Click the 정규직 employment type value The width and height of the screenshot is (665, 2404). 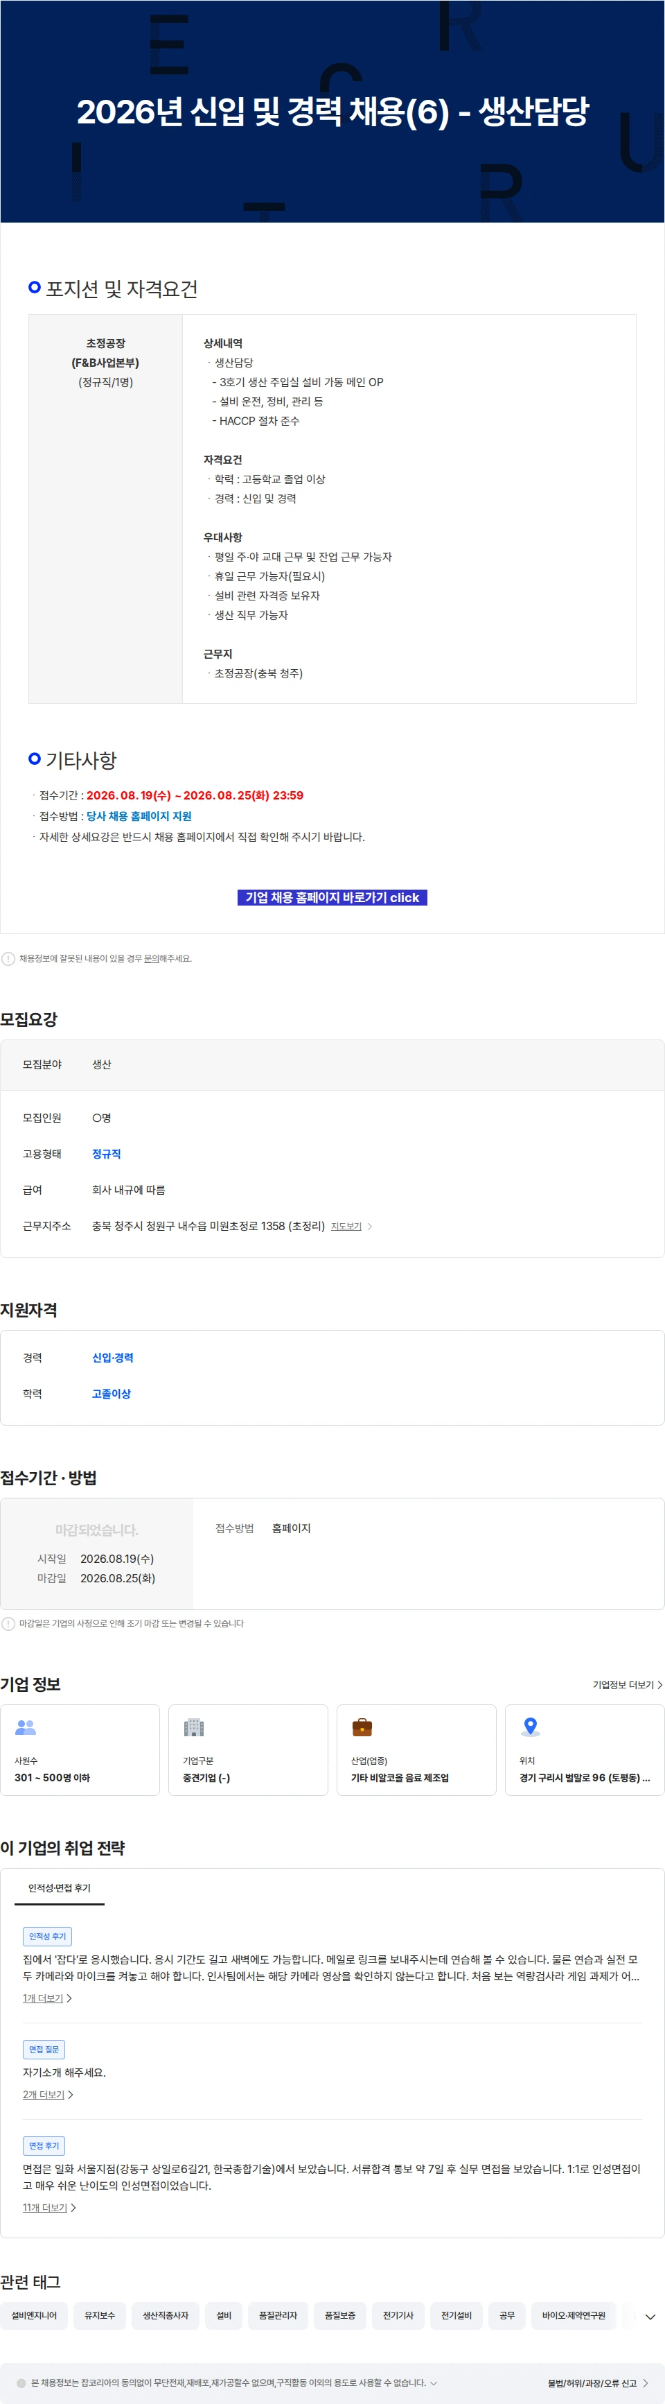(x=106, y=1154)
